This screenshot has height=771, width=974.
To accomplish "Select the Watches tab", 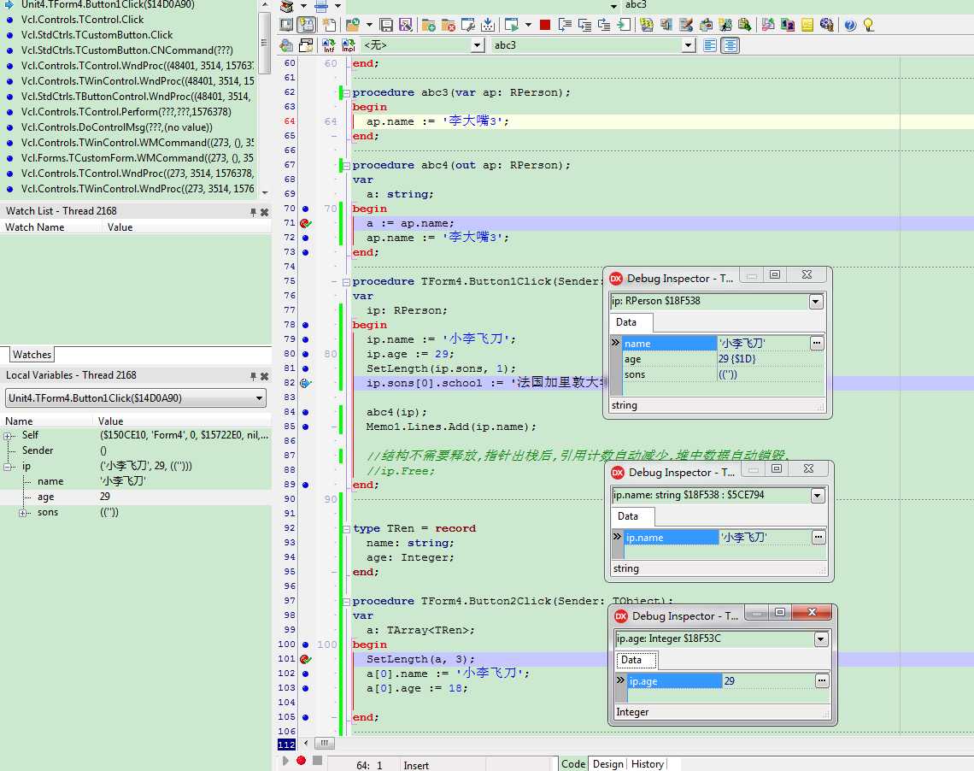I will pos(32,355).
